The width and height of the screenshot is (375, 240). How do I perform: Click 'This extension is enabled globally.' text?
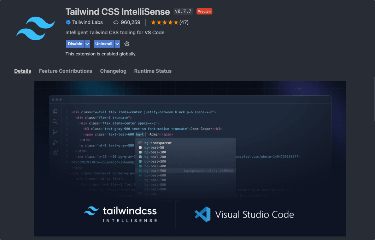point(101,54)
